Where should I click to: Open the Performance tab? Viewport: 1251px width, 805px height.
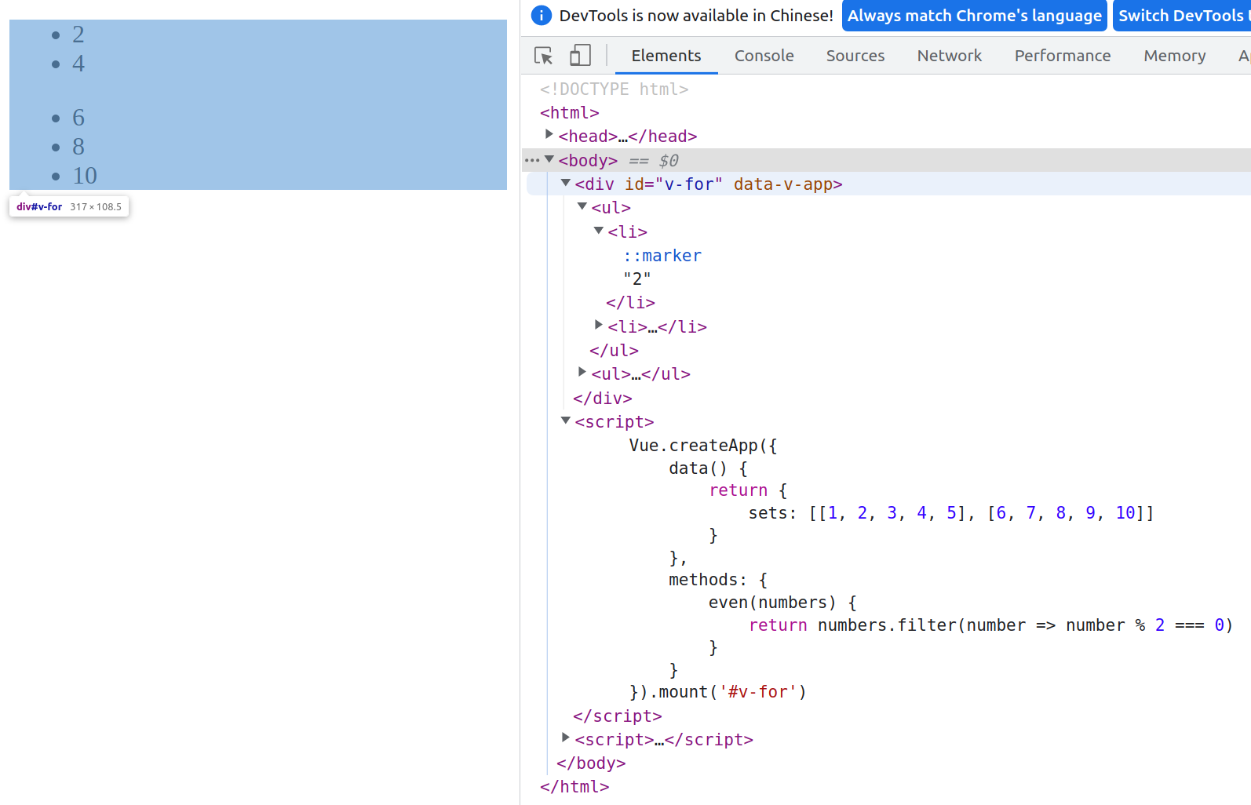click(1063, 56)
